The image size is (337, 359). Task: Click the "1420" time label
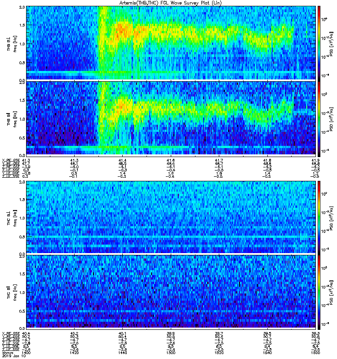coord(74,353)
